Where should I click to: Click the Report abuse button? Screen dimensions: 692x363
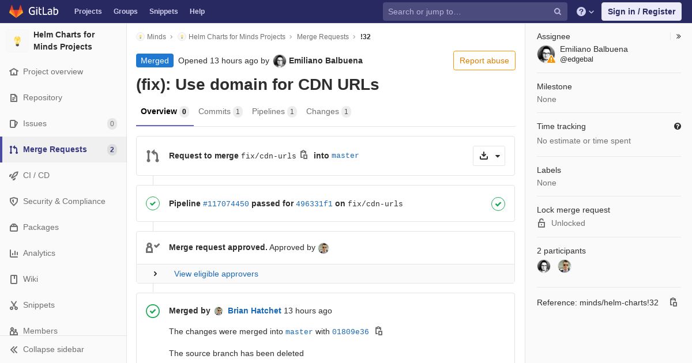point(484,60)
